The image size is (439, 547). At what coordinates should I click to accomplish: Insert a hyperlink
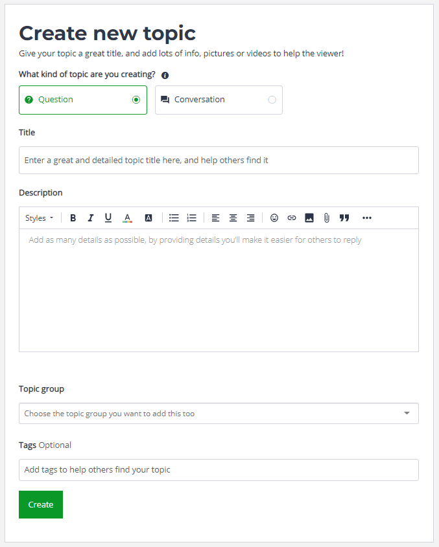292,218
